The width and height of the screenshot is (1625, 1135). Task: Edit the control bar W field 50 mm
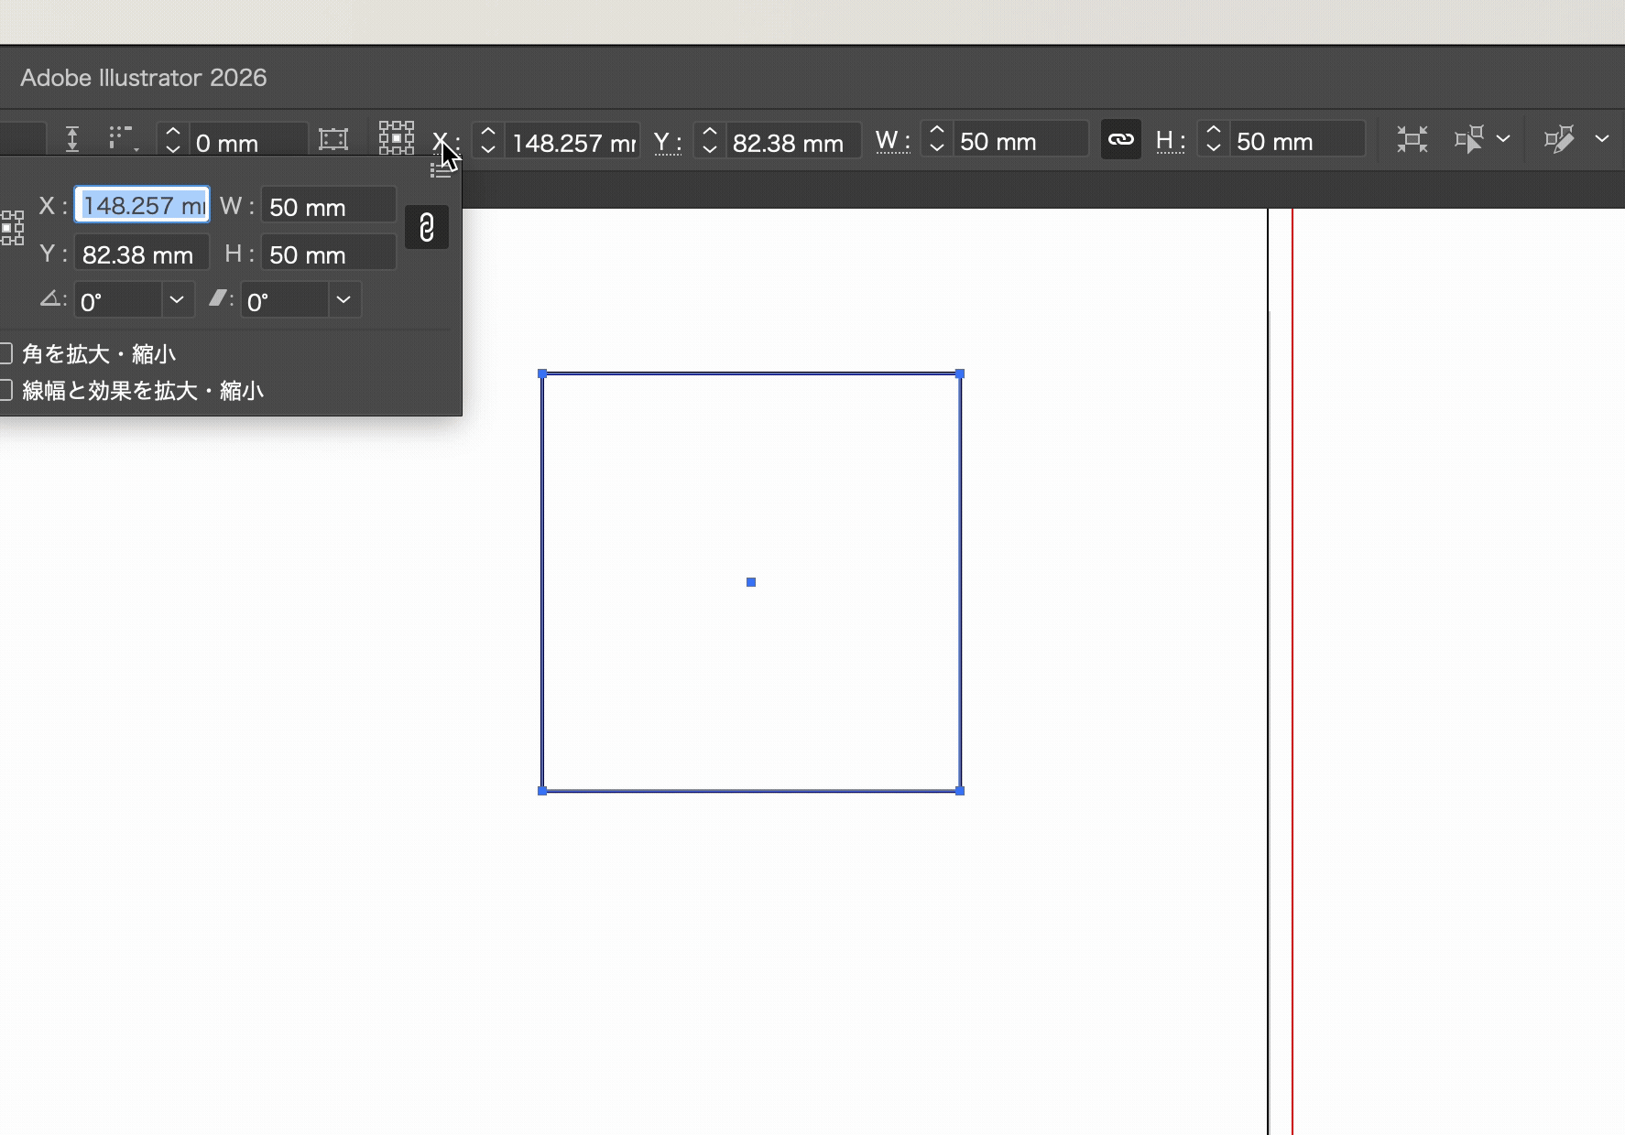pyautogui.click(x=1020, y=142)
